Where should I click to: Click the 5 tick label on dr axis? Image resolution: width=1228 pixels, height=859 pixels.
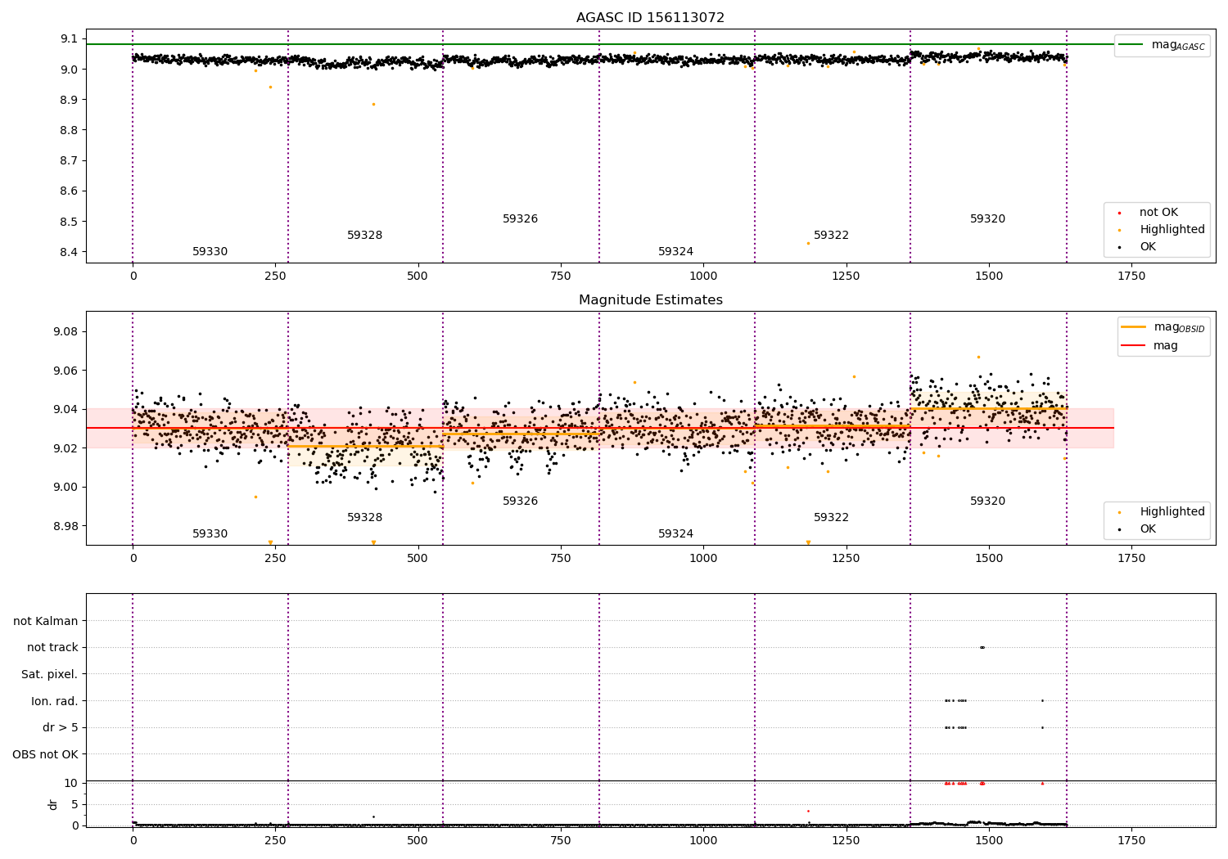(74, 805)
